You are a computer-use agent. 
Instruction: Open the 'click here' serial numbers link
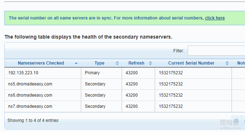pyautogui.click(x=215, y=18)
